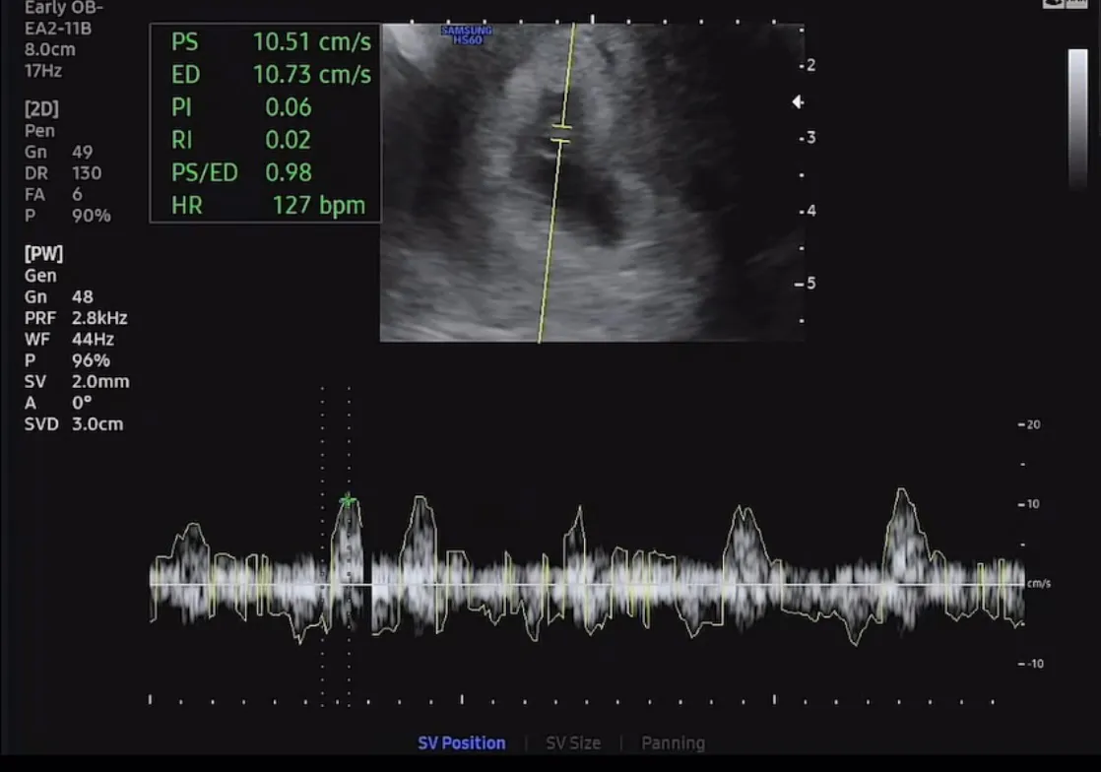Click the 2D gain value 49
This screenshot has height=772, width=1101.
click(82, 153)
